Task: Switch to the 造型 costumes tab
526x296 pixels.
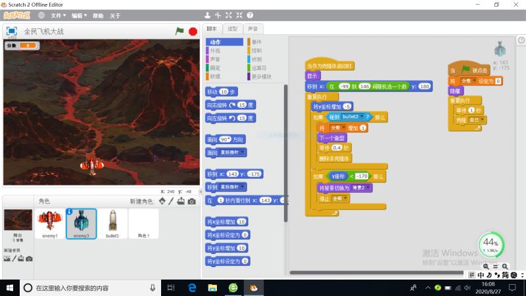Action: [x=232, y=29]
